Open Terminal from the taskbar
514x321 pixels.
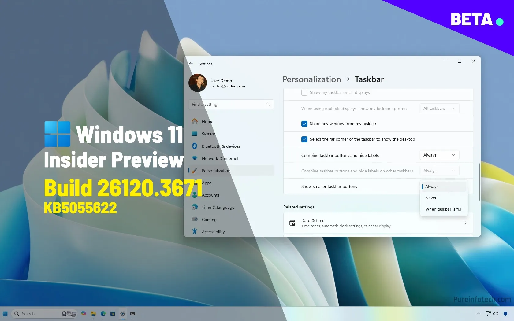[132, 314]
